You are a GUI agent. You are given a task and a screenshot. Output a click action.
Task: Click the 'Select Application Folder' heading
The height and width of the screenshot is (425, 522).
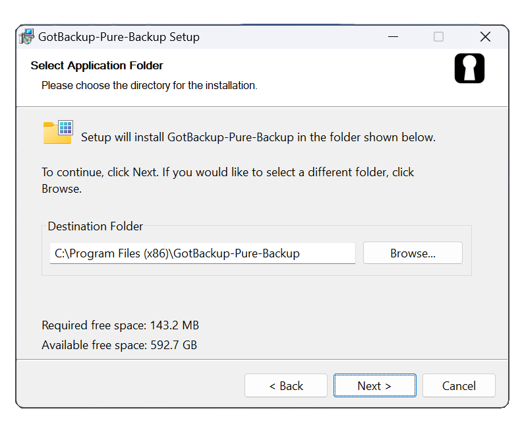tap(97, 66)
